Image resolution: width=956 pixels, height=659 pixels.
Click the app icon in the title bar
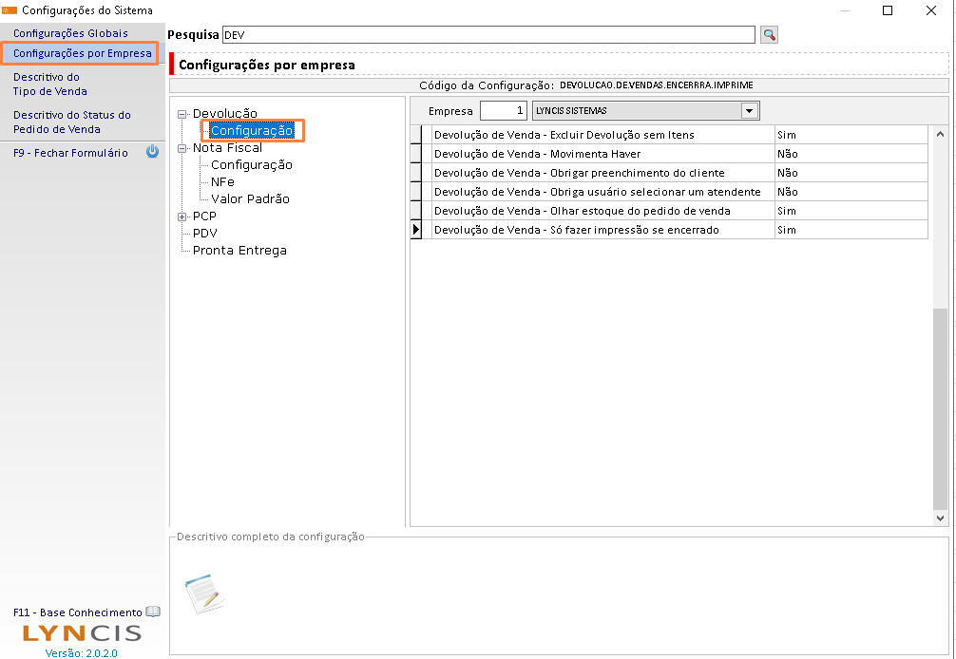(10, 10)
